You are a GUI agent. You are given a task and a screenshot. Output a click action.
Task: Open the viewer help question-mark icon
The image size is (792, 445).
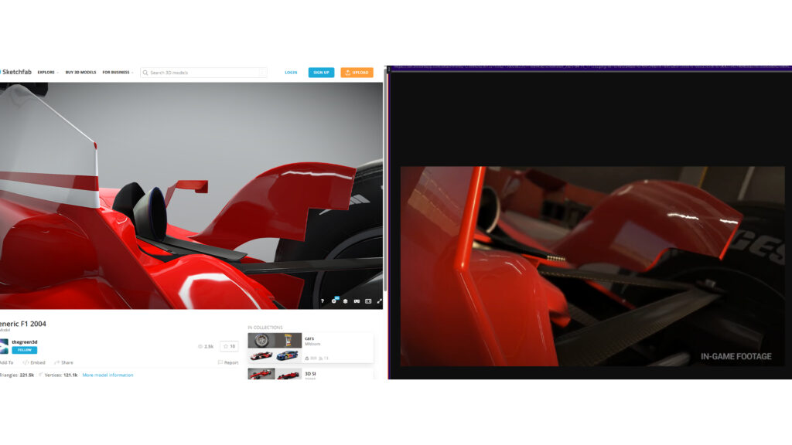tap(322, 301)
